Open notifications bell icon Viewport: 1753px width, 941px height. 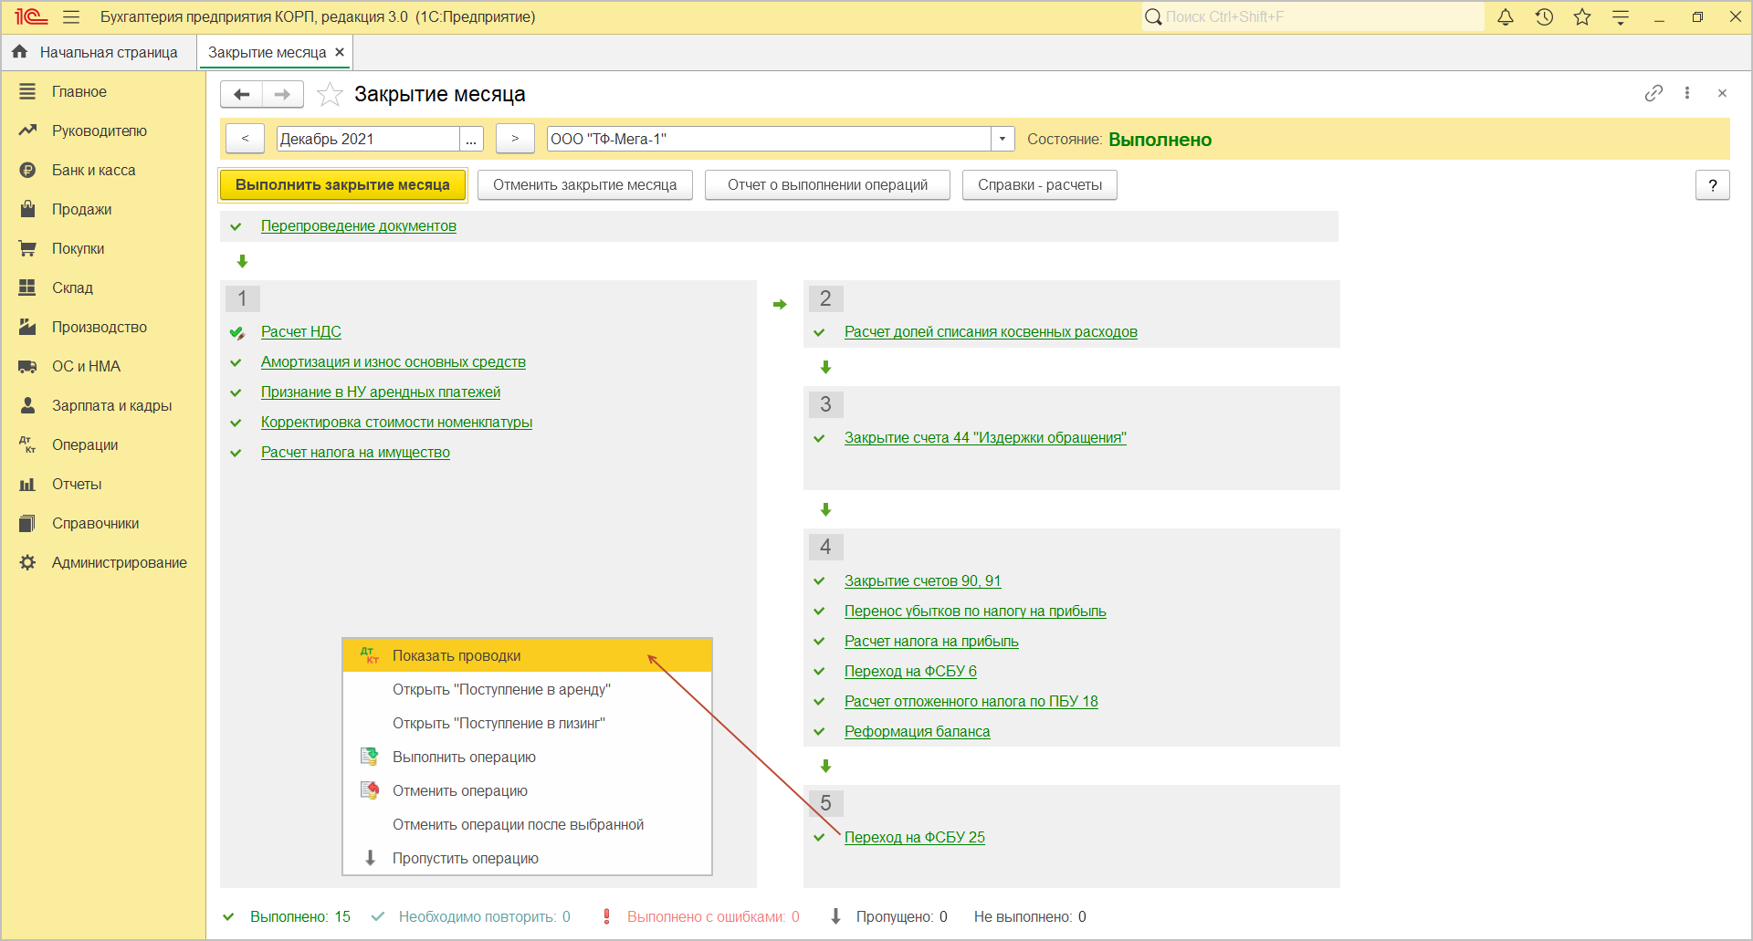pos(1506,17)
